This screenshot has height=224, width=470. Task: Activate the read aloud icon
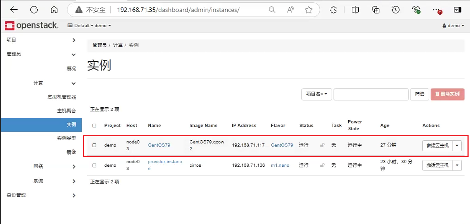click(291, 10)
